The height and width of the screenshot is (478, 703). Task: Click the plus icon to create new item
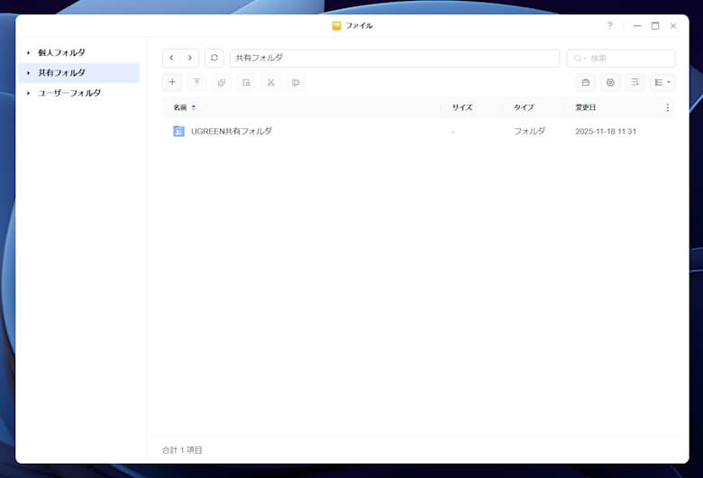pyautogui.click(x=172, y=82)
